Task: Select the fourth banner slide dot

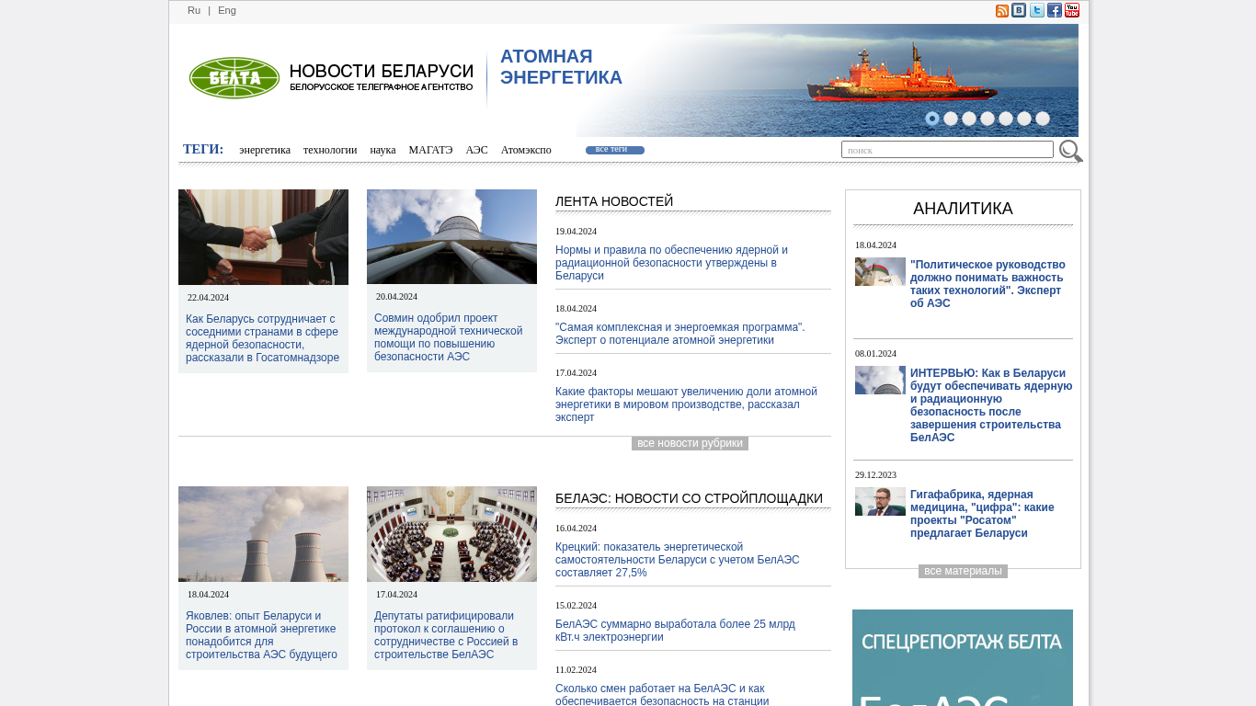Action: pyautogui.click(x=988, y=119)
